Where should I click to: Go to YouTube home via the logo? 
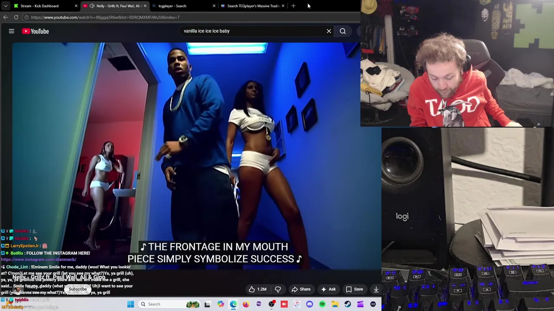35,31
